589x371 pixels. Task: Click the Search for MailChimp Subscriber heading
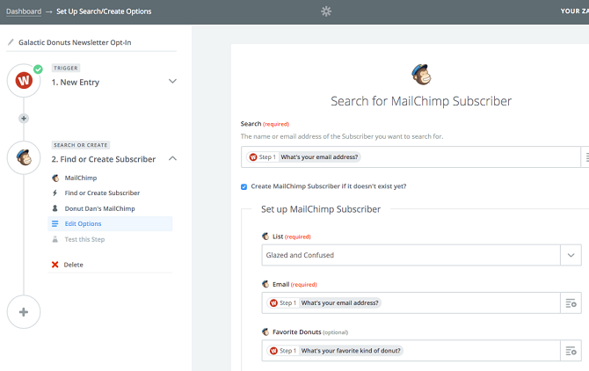pos(421,101)
